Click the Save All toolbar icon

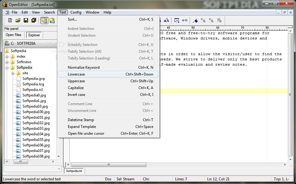[34, 20]
